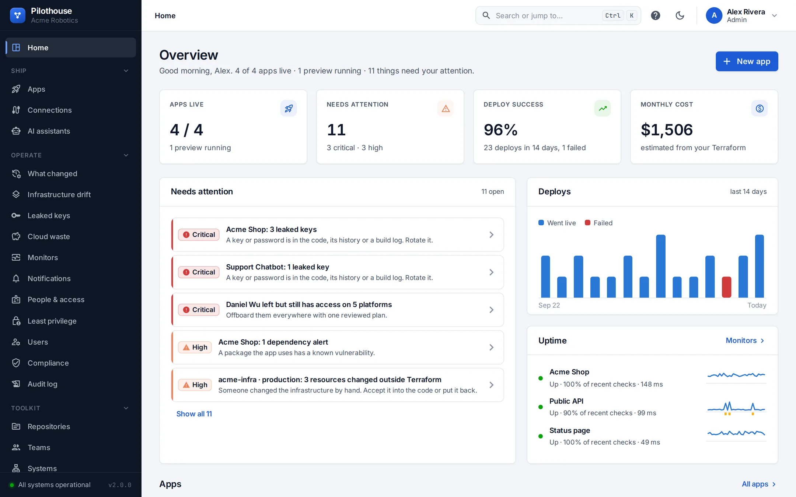Open the acme-infra Terraform drift alert

pyautogui.click(x=338, y=385)
